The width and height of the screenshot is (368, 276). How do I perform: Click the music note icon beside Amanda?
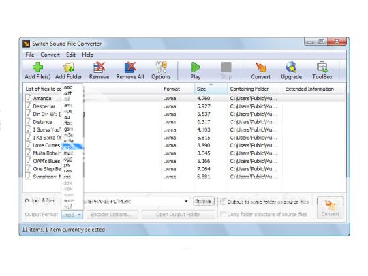click(29, 98)
